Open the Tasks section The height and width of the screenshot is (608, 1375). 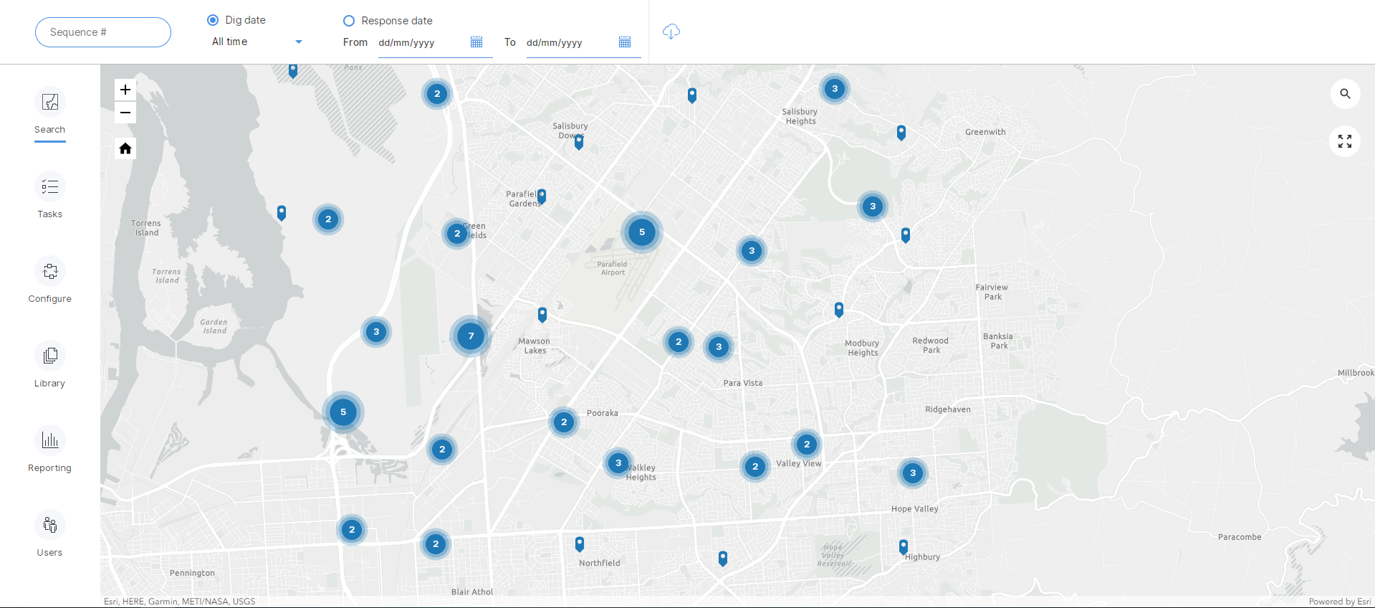tap(50, 195)
